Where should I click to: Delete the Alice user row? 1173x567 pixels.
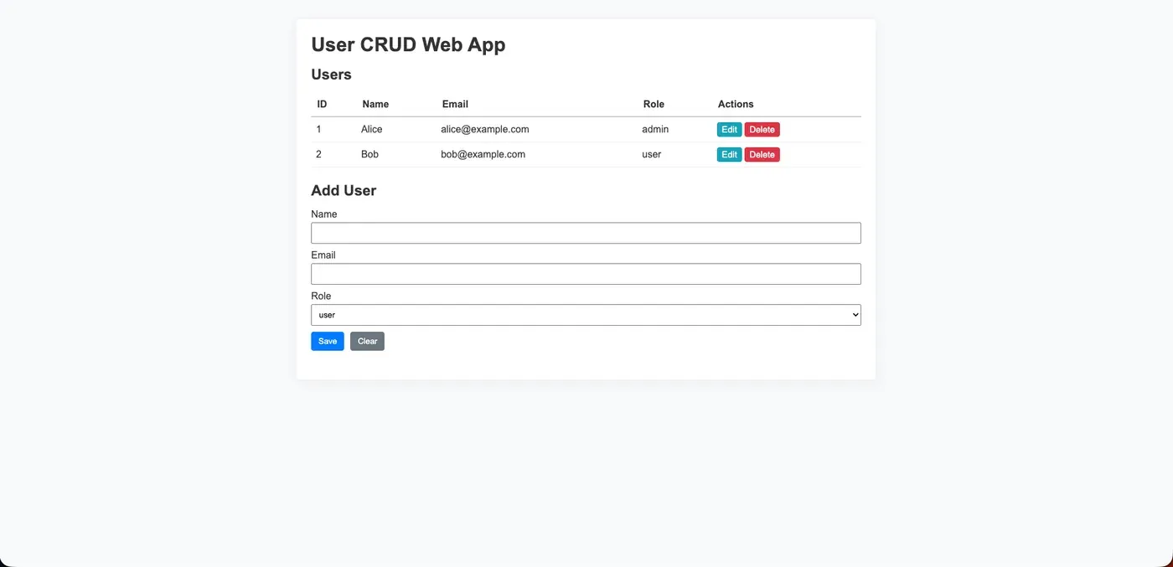point(762,130)
